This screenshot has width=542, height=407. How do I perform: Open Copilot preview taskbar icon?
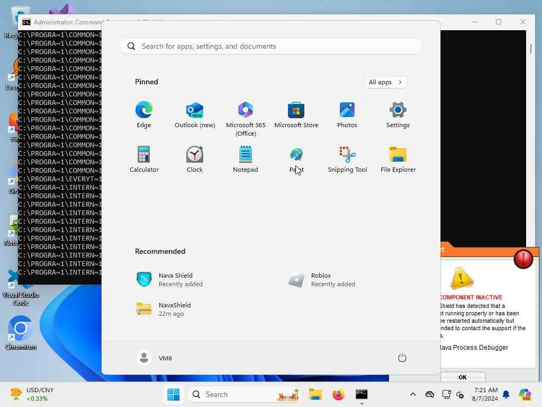click(525, 394)
